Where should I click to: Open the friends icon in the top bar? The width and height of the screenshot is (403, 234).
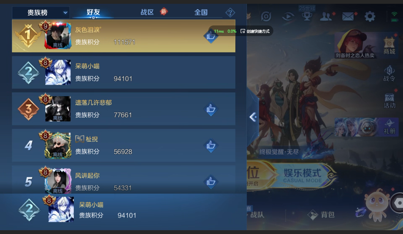(x=326, y=17)
